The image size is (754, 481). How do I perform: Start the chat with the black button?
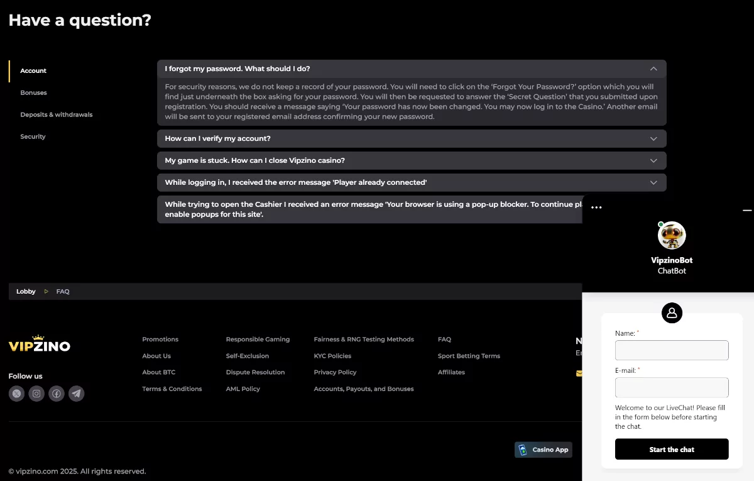coord(672,450)
